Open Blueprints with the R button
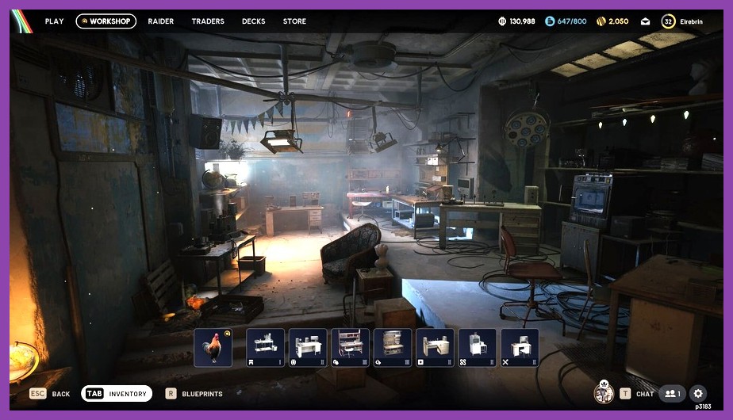Screen dimensions: 733x420 pyautogui.click(x=194, y=394)
